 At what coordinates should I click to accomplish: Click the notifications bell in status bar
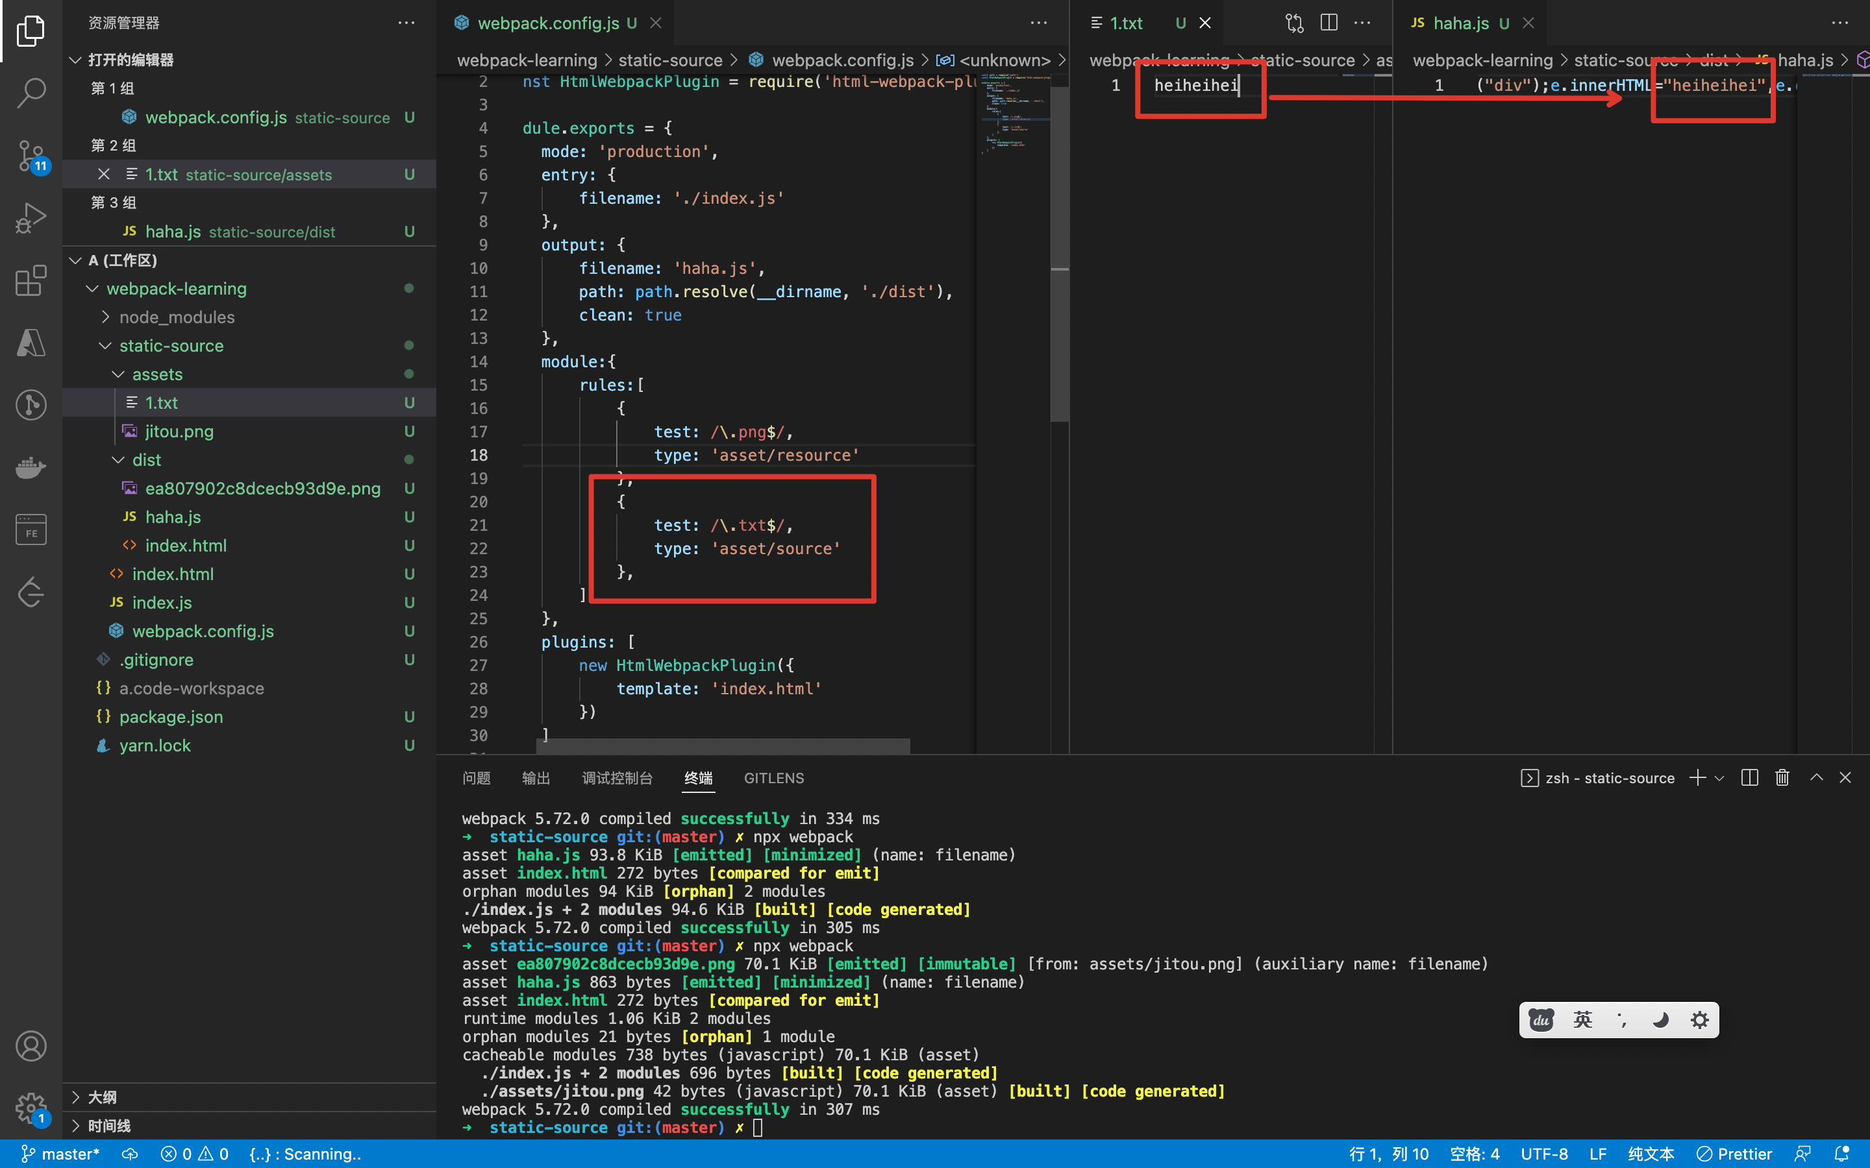click(1842, 1153)
